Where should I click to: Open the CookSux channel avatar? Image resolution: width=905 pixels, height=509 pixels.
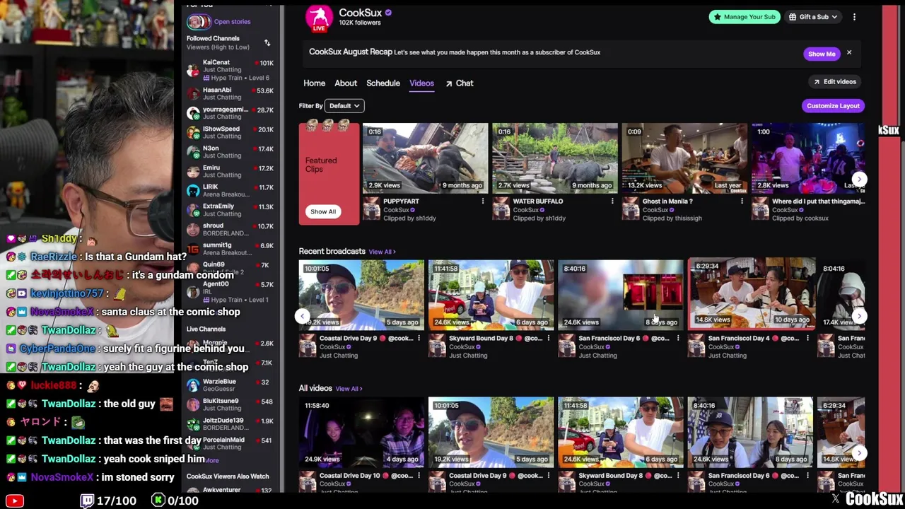tap(319, 18)
